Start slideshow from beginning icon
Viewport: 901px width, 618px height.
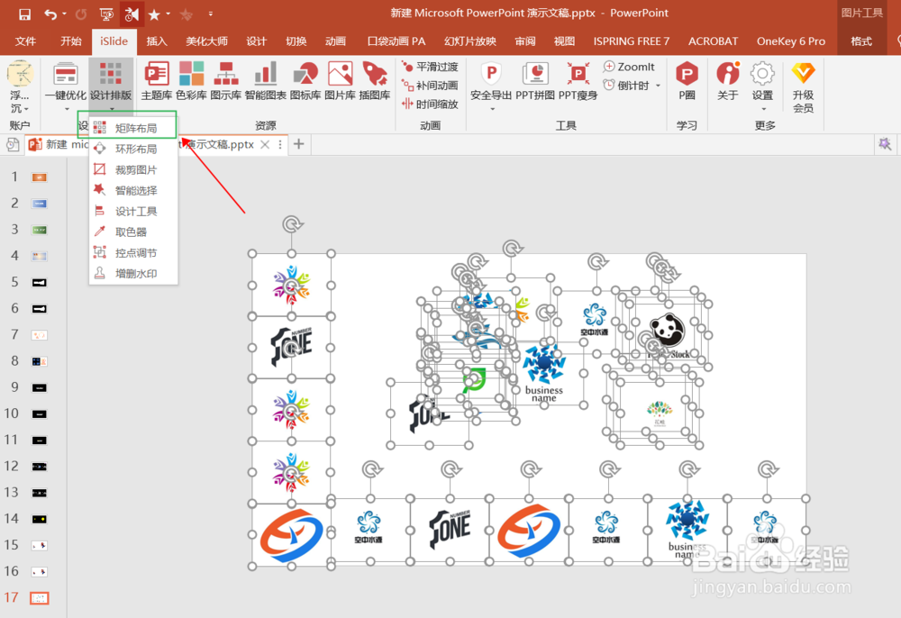pos(106,14)
